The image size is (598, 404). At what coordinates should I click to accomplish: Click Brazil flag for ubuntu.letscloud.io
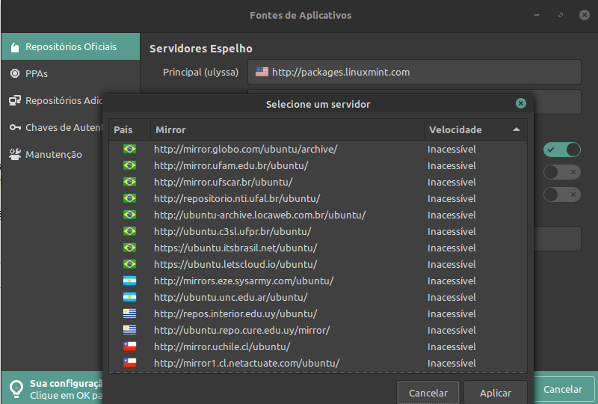pos(129,264)
